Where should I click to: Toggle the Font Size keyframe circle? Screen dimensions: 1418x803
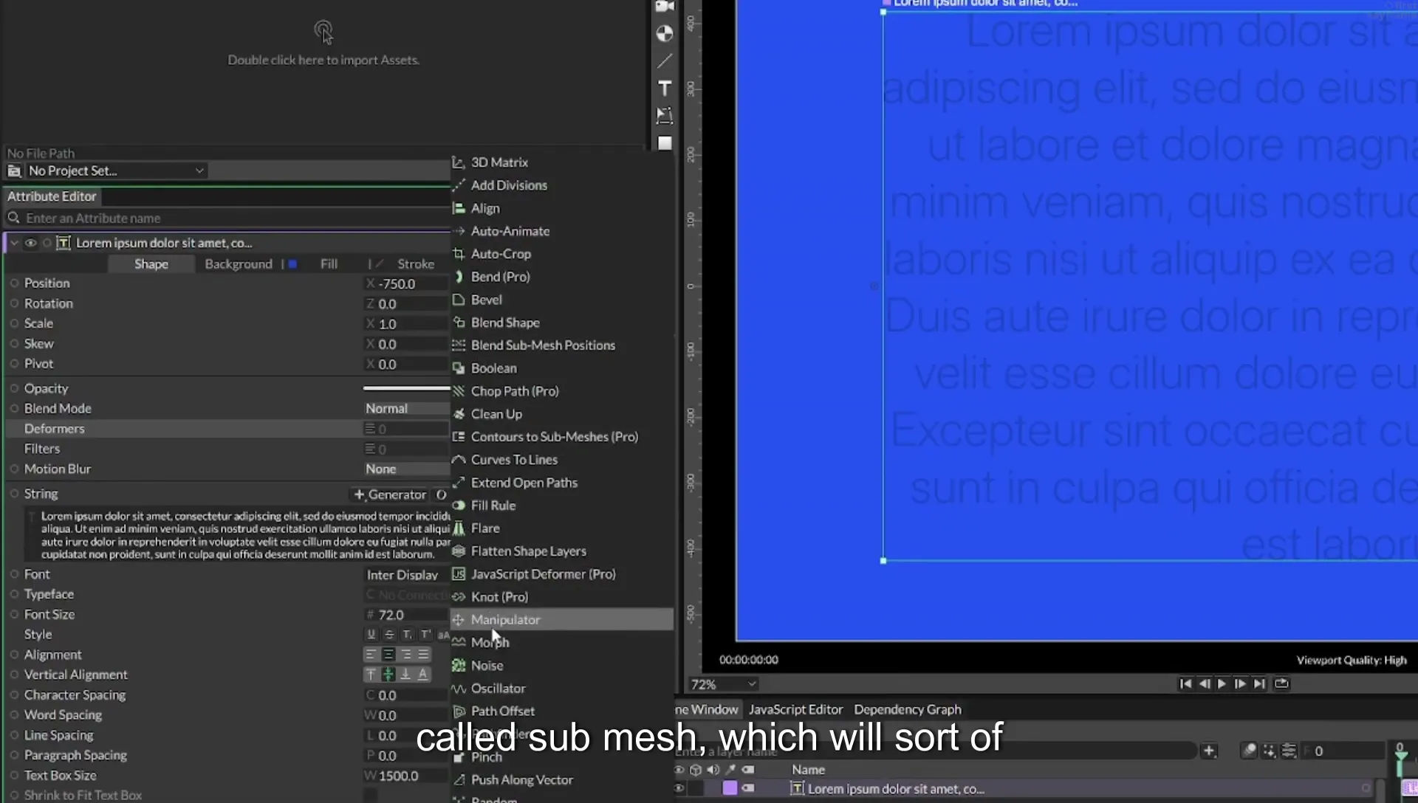click(x=14, y=614)
